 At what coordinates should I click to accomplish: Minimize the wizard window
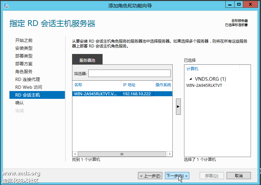point(230,5)
